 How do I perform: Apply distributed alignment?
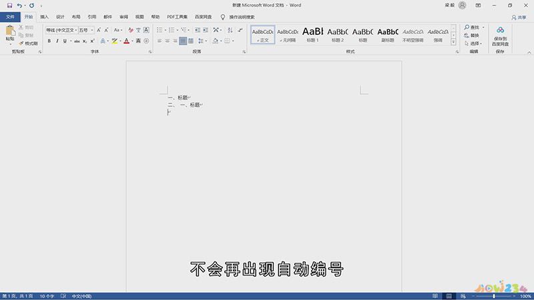[x=191, y=41]
